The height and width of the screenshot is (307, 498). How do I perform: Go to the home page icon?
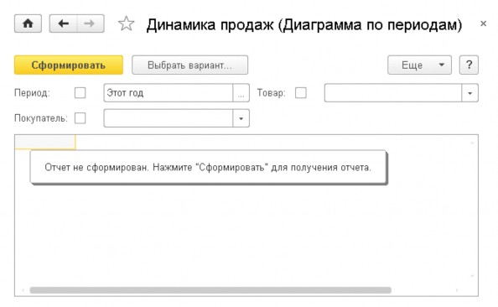[x=28, y=23]
